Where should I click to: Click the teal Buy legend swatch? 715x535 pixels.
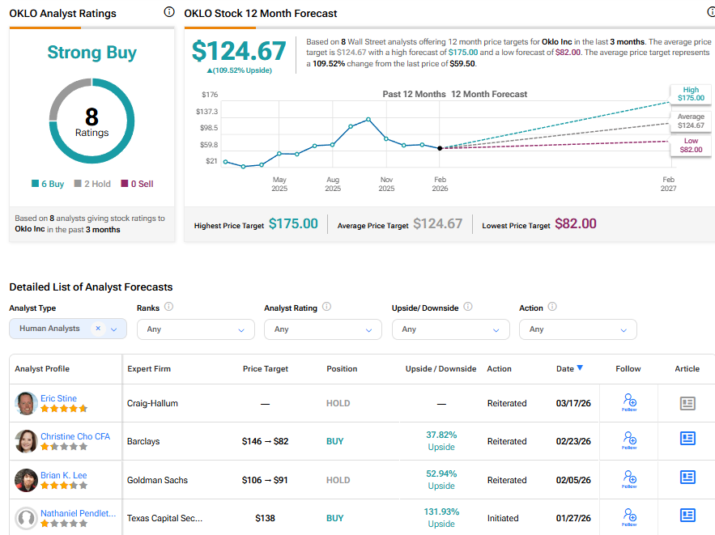(x=36, y=184)
